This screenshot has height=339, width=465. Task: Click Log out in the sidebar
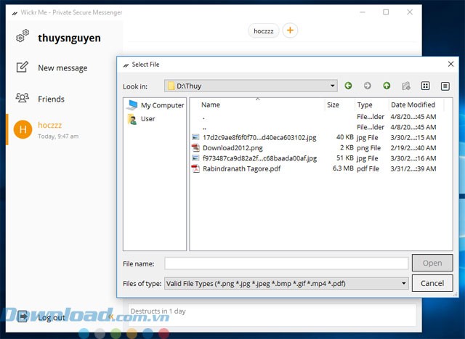click(x=51, y=317)
